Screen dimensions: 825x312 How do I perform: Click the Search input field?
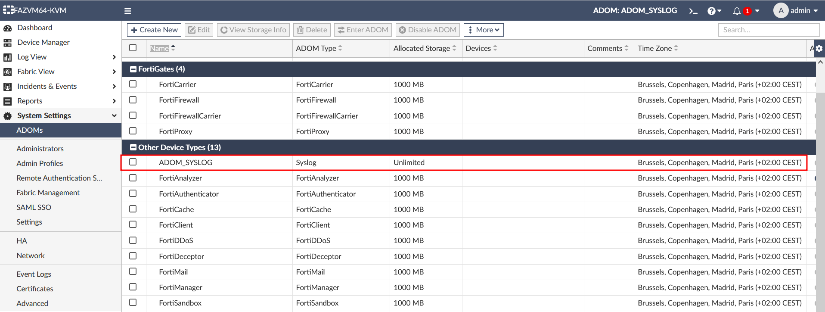coord(768,30)
